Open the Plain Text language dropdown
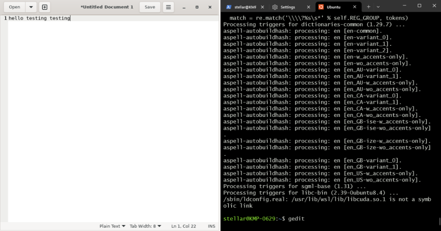 tap(112, 226)
